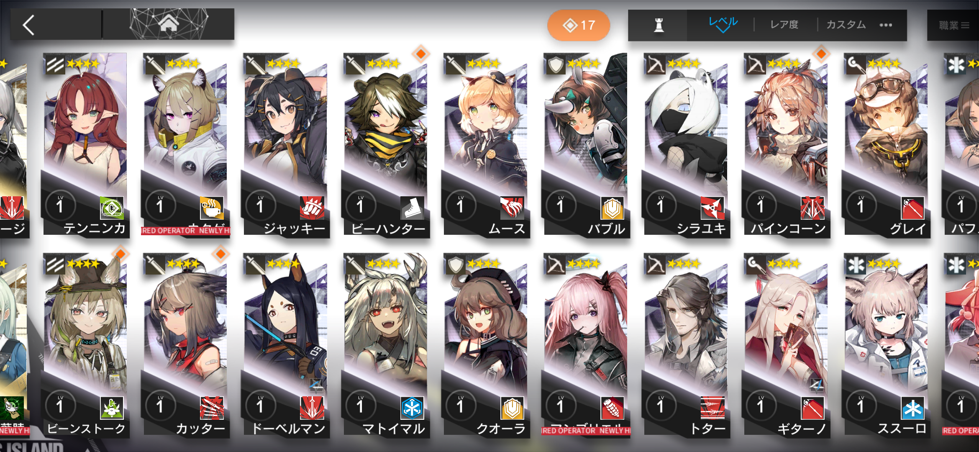The height and width of the screenshot is (452, 979).
Task: Tap the snowflake skill icon on マトイマル's card
Action: pyautogui.click(x=412, y=408)
